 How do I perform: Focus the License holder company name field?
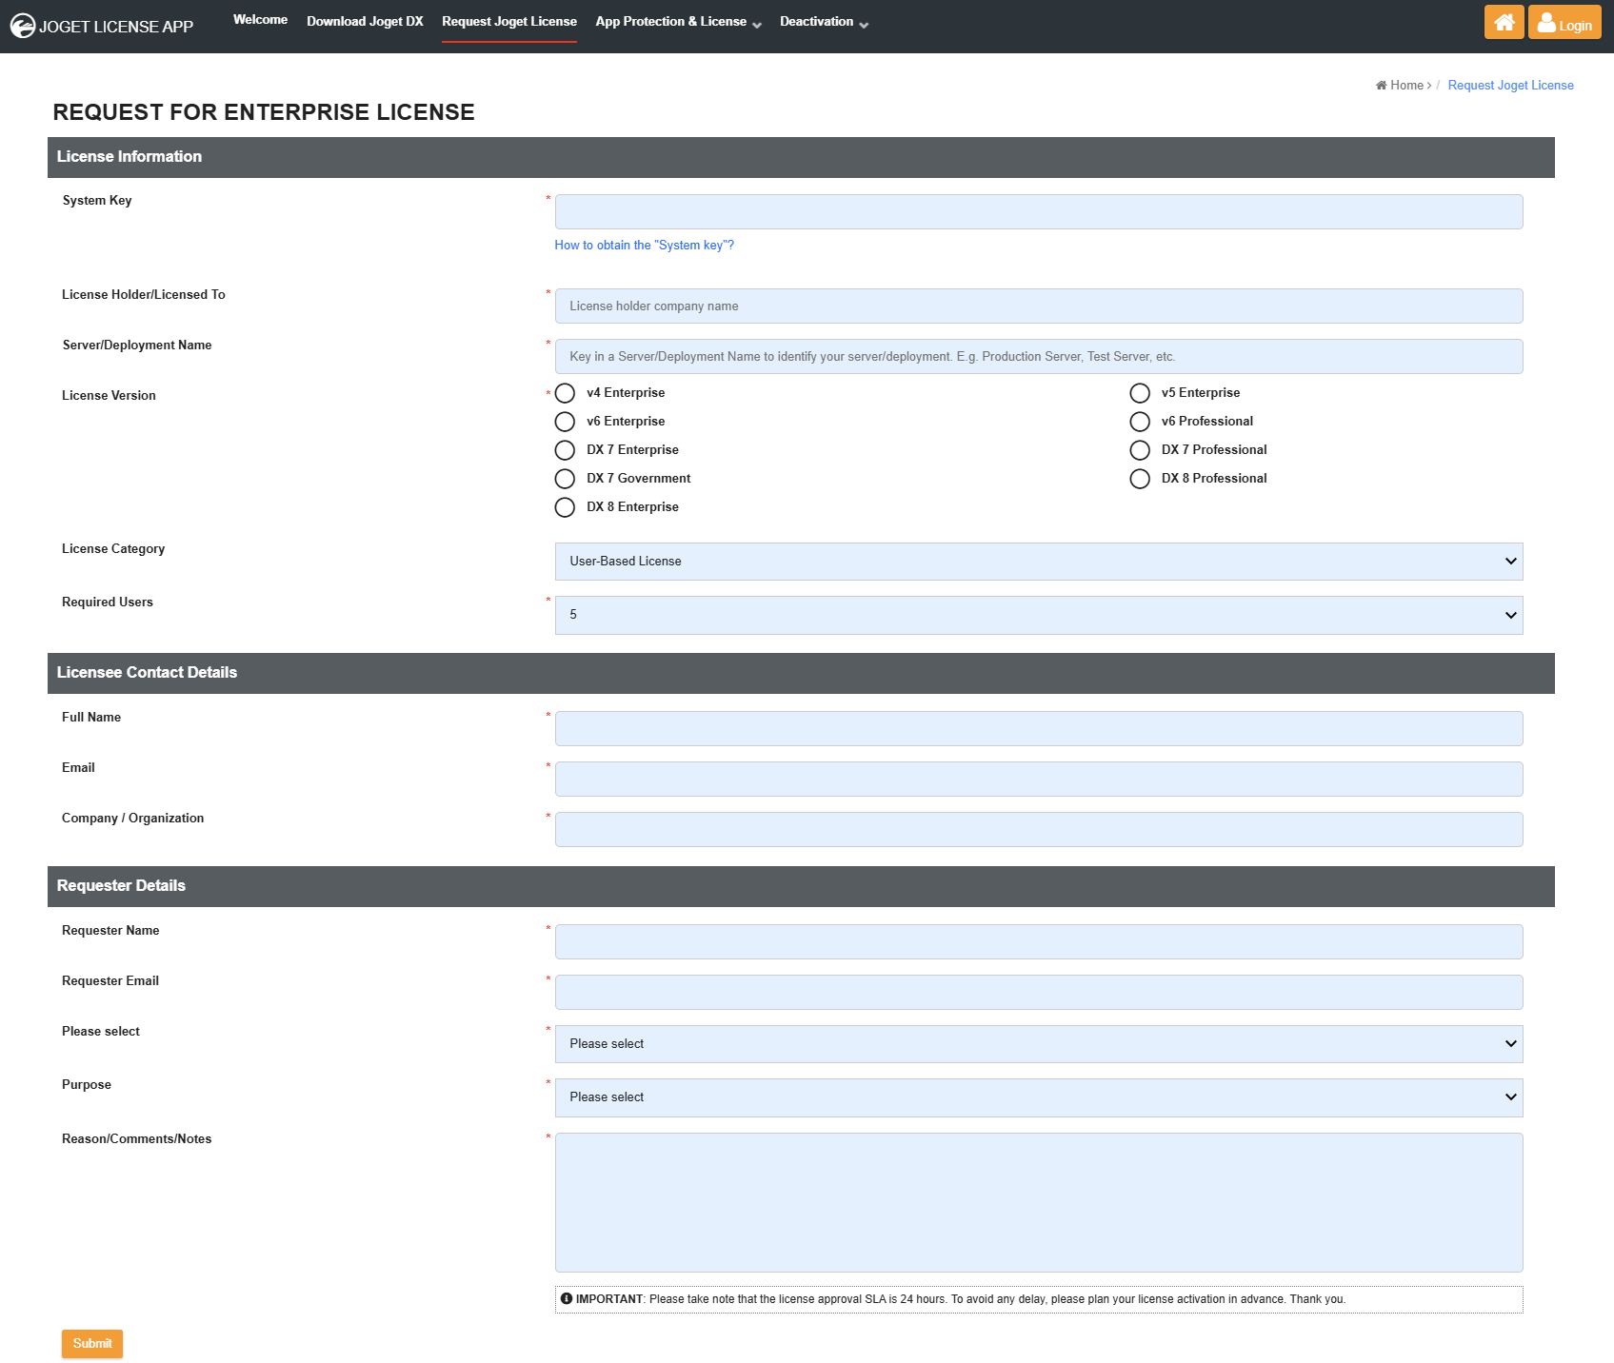click(x=1039, y=306)
